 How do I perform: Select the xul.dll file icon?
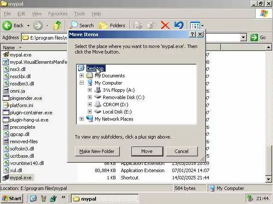coord(6,170)
